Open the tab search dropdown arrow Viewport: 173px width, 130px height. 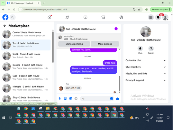click(3, 3)
